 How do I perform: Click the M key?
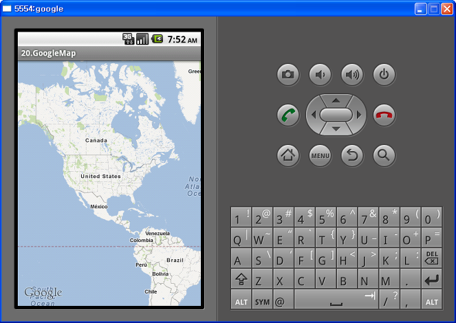click(x=389, y=279)
